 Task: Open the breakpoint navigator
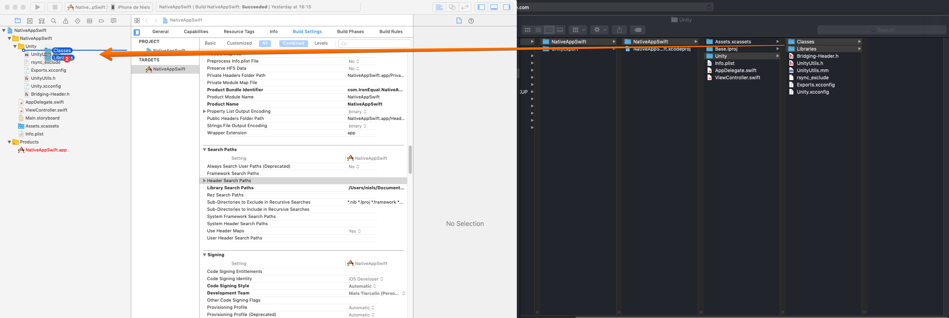tap(101, 21)
